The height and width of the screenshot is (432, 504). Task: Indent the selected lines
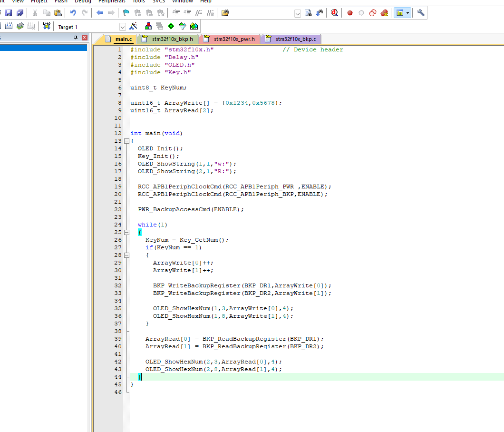tap(176, 13)
